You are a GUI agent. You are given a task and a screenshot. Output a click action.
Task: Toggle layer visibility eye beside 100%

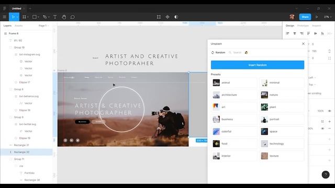point(329,111)
